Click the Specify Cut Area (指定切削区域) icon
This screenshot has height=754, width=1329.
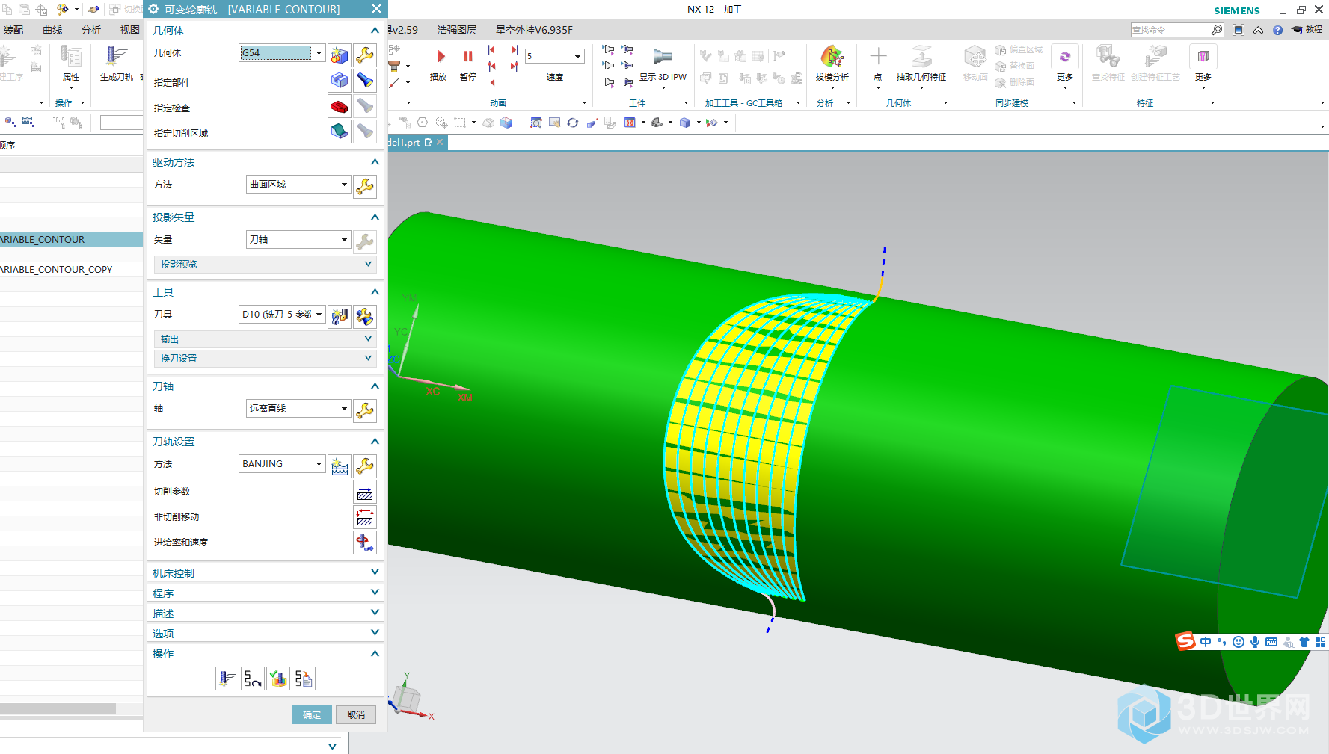[x=340, y=132]
